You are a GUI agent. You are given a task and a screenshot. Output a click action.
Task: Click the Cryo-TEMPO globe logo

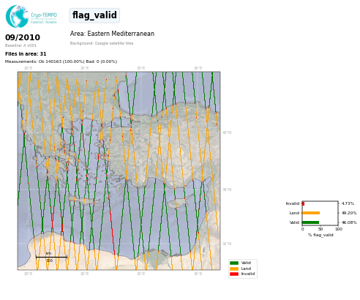[x=17, y=16]
